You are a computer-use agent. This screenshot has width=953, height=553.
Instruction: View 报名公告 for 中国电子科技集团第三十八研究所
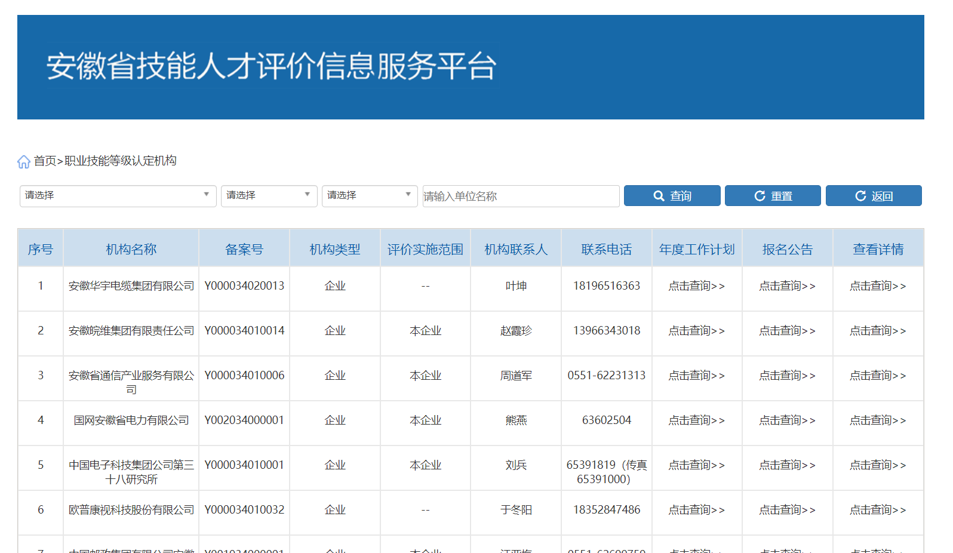(787, 465)
